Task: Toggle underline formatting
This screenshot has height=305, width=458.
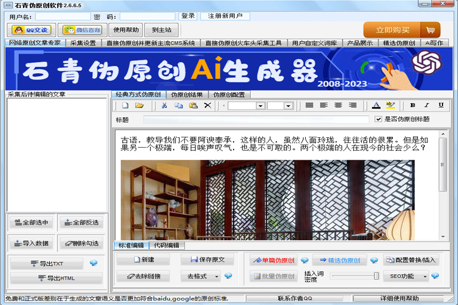Action: click(441, 105)
